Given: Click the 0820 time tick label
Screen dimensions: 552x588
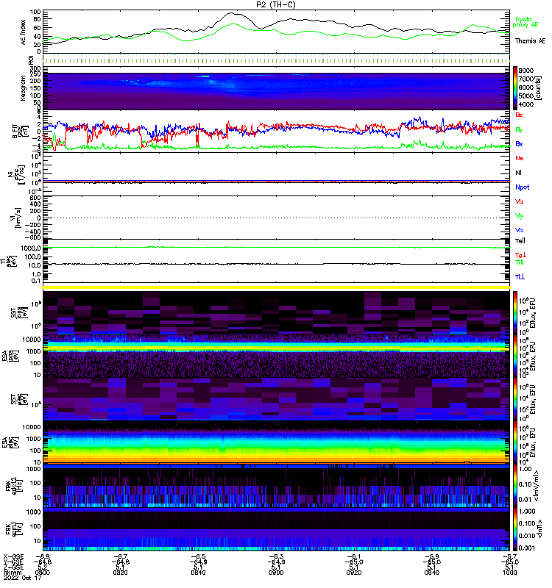Looking at the screenshot, I should (121, 573).
